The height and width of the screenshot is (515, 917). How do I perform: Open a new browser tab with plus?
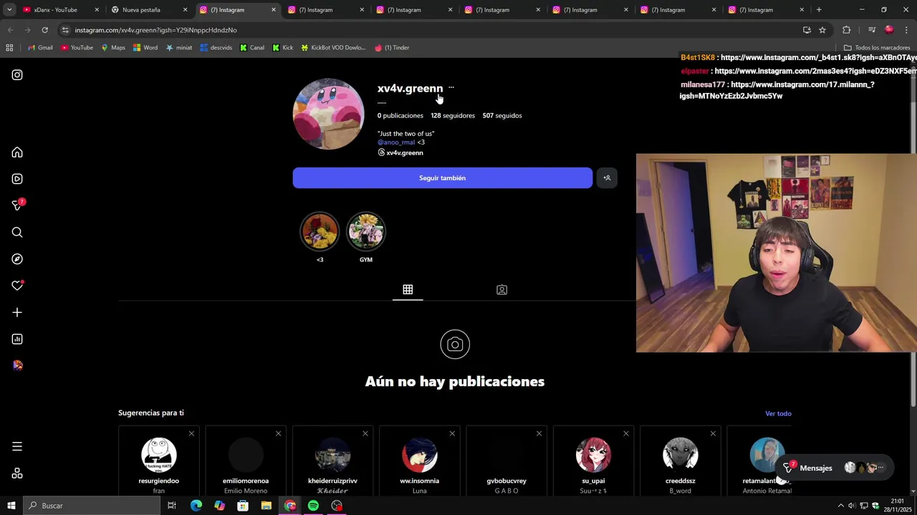(x=819, y=10)
